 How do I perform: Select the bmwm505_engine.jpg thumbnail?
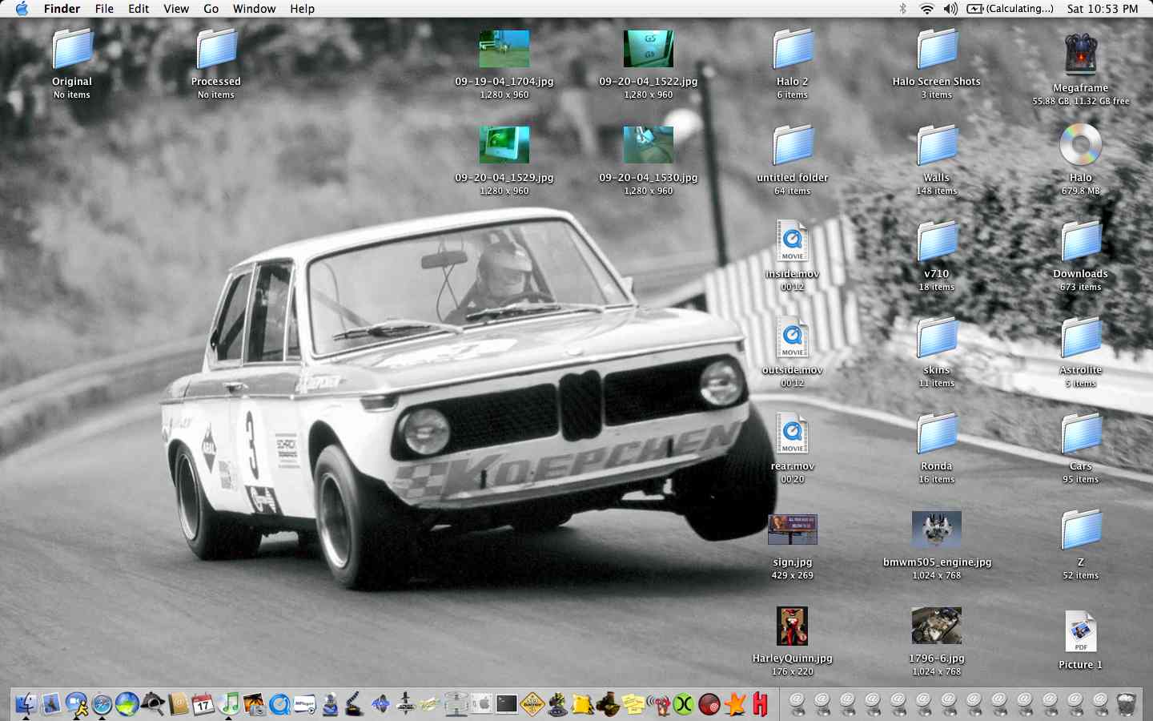[936, 530]
